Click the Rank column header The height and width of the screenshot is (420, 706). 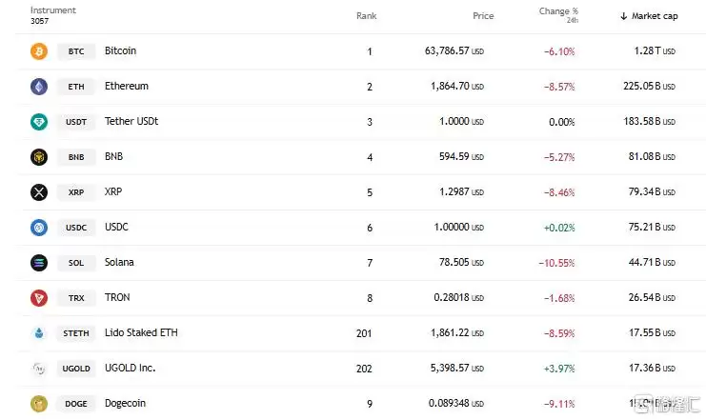pyautogui.click(x=366, y=16)
